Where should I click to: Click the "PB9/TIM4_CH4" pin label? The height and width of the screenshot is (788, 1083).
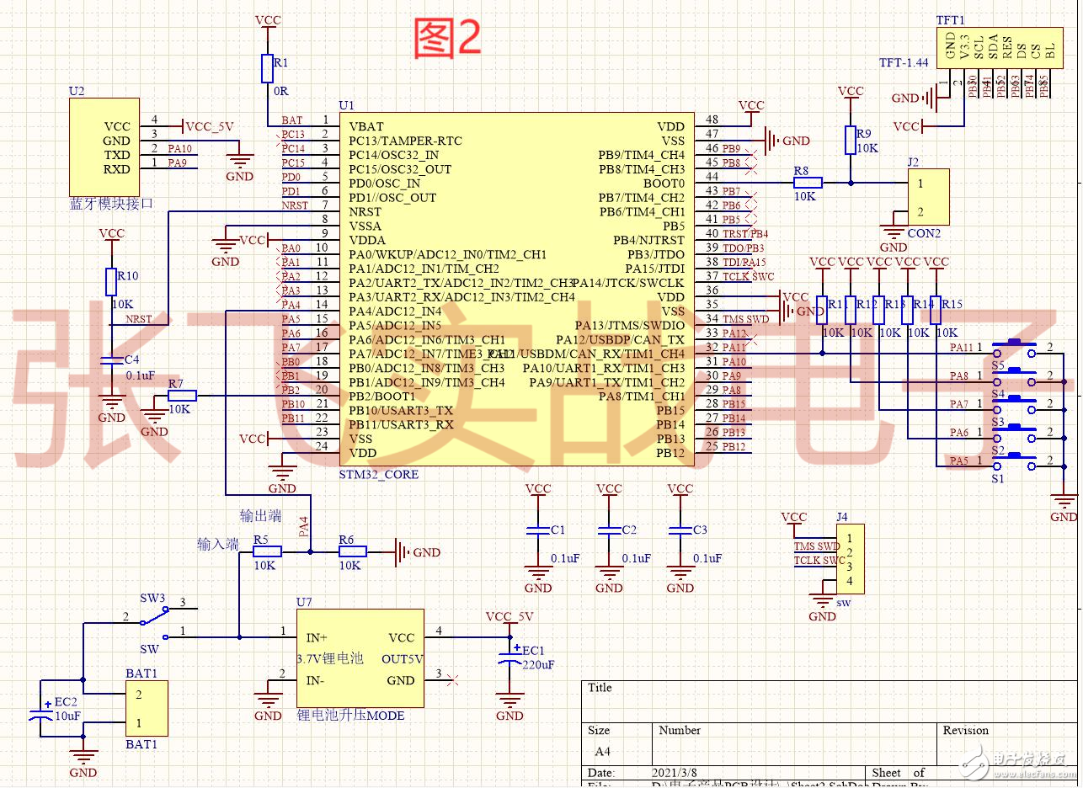coord(642,155)
